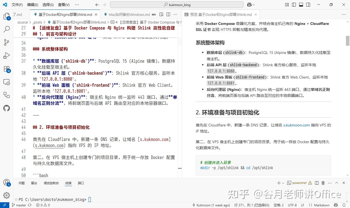Viewport: 350px width, 208px height.
Task: Go back with the title bar arrow
Action: 97,5
